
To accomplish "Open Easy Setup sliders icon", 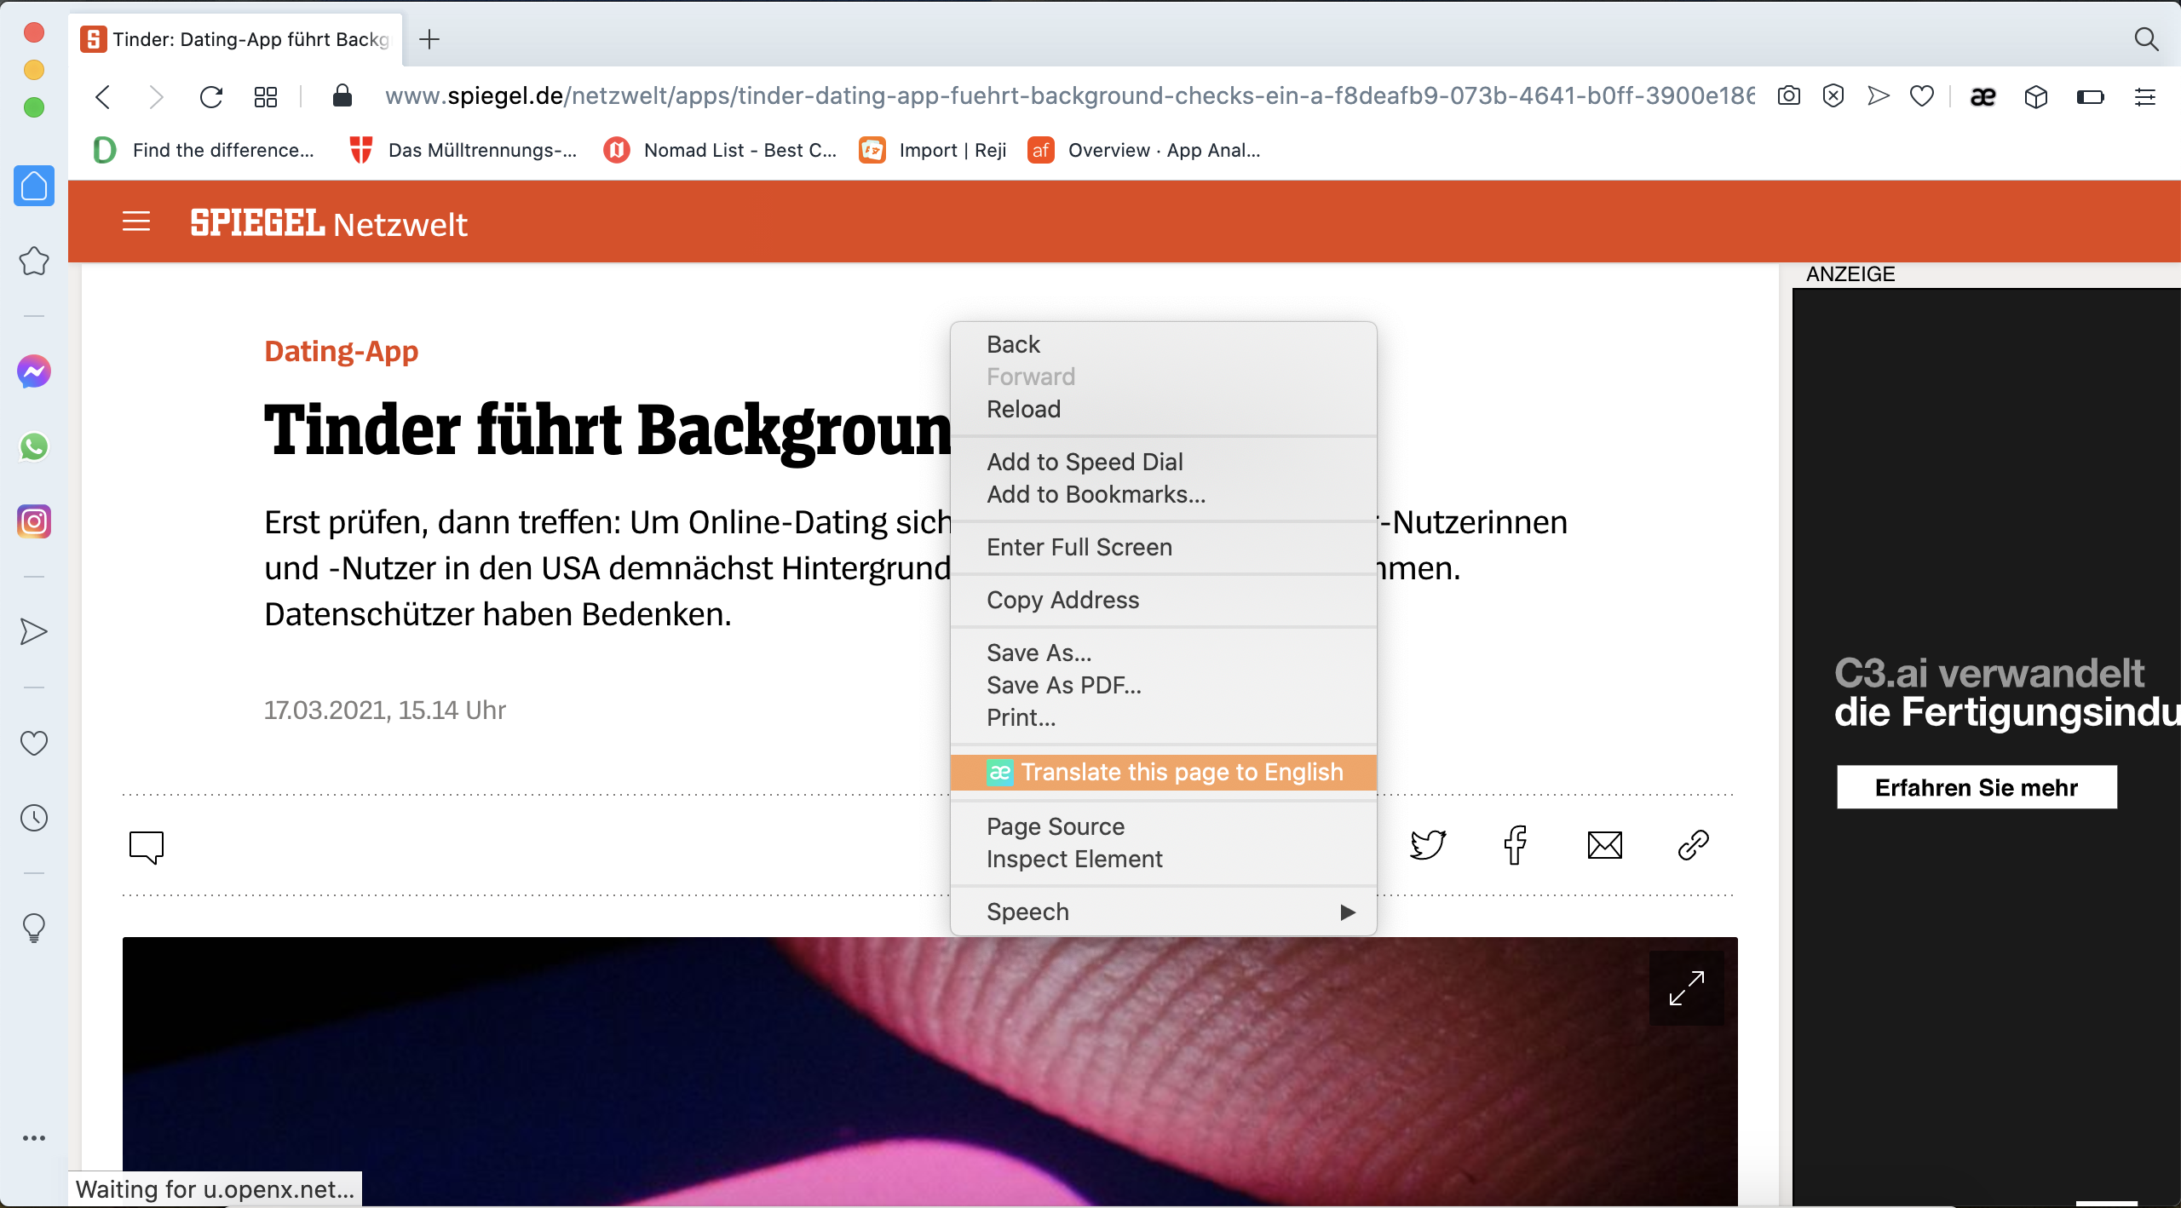I will click(2145, 97).
